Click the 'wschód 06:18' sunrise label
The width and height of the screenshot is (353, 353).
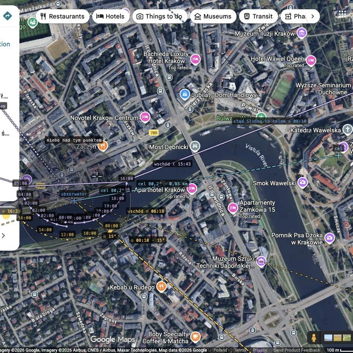point(146,211)
